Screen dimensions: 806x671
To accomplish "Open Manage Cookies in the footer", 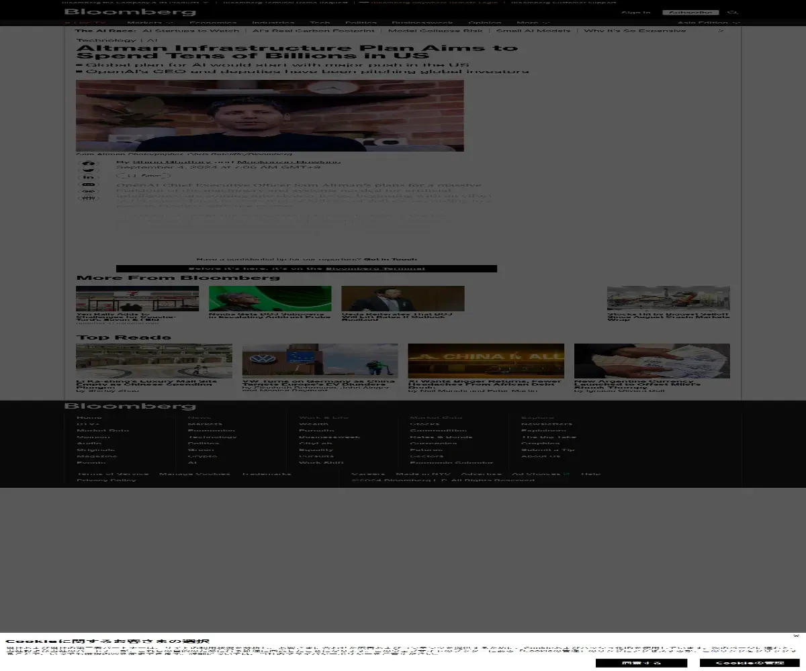I will click(x=195, y=474).
